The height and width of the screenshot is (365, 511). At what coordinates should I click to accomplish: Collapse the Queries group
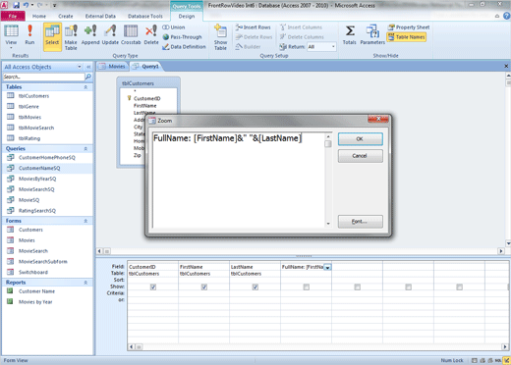[85, 148]
